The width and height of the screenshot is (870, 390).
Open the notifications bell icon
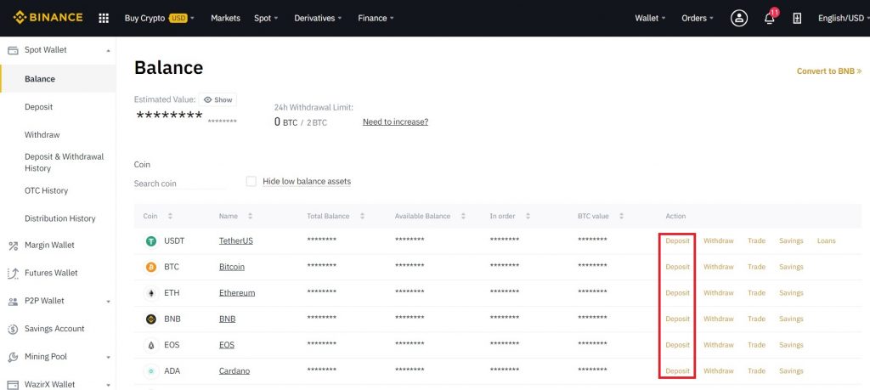[769, 19]
